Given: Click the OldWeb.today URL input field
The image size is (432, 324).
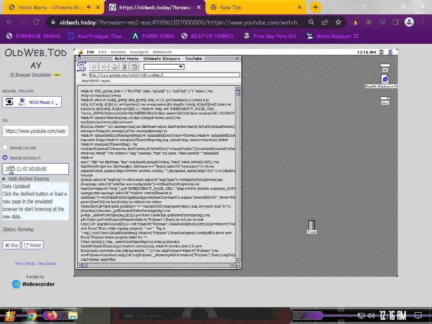Looking at the screenshot, I should 35,131.
